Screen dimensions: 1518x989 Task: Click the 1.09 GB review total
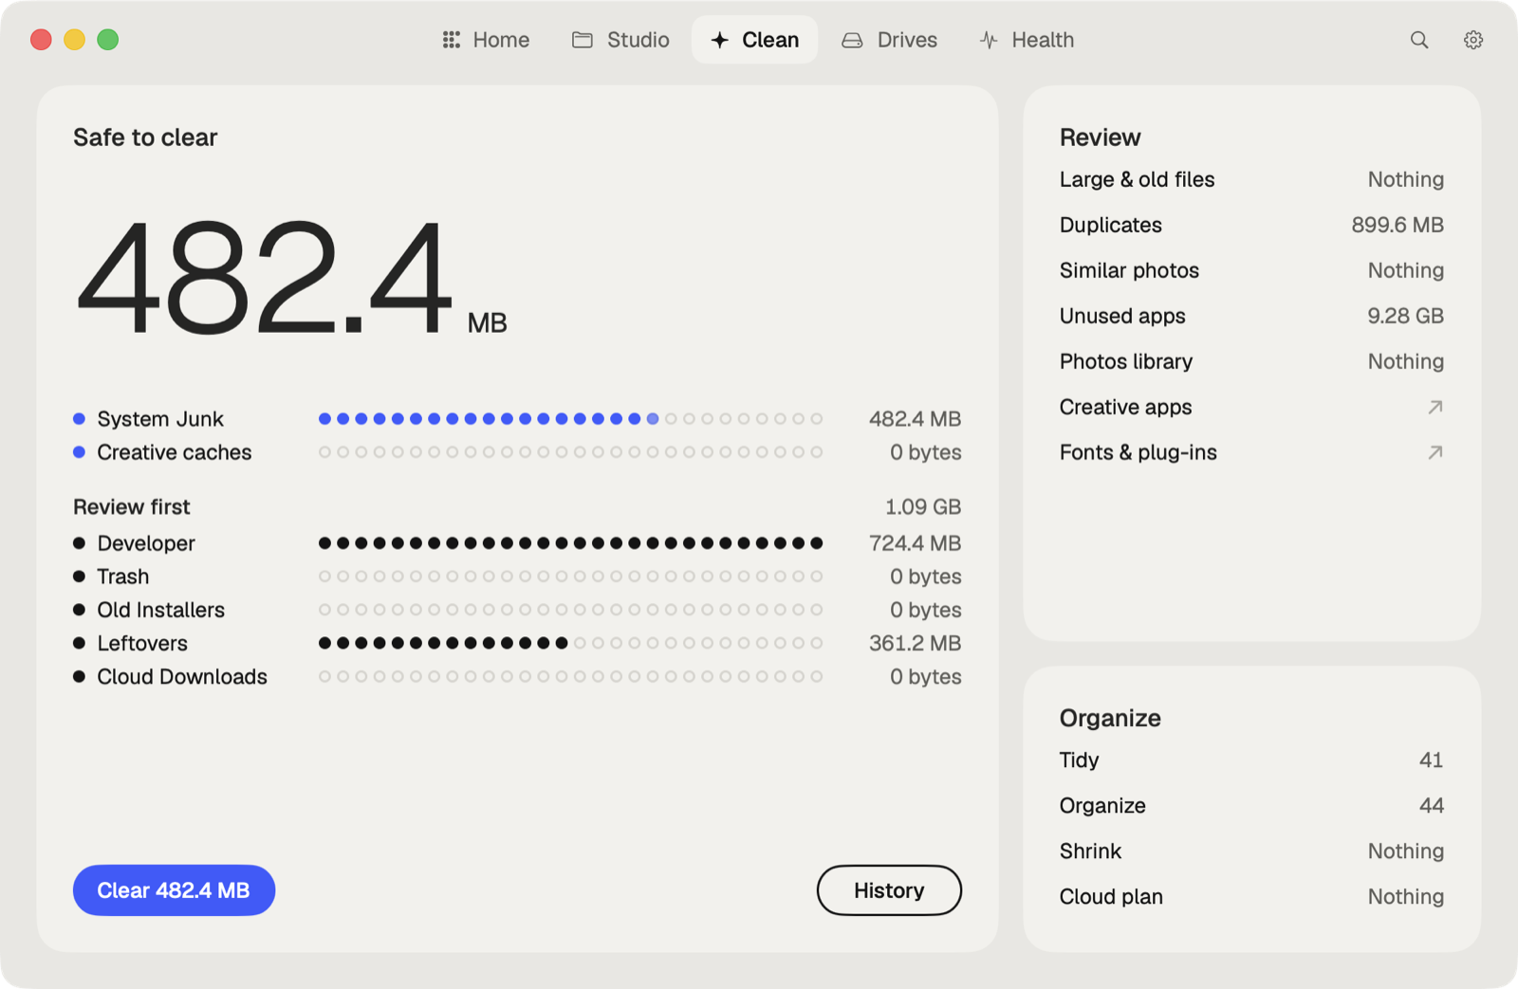pyautogui.click(x=923, y=506)
